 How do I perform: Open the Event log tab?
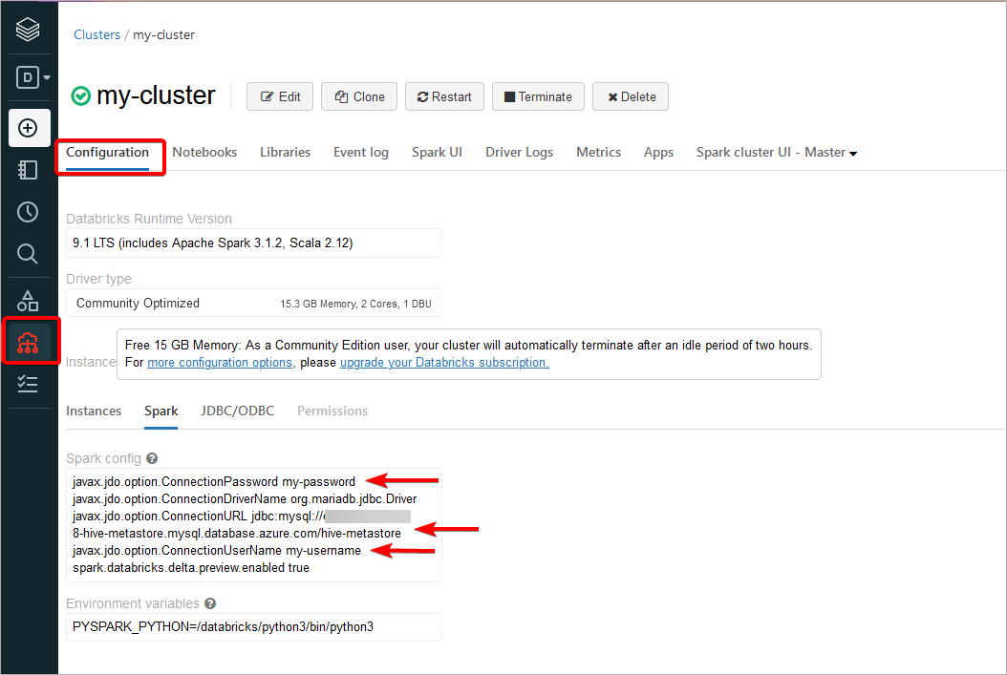pos(360,152)
